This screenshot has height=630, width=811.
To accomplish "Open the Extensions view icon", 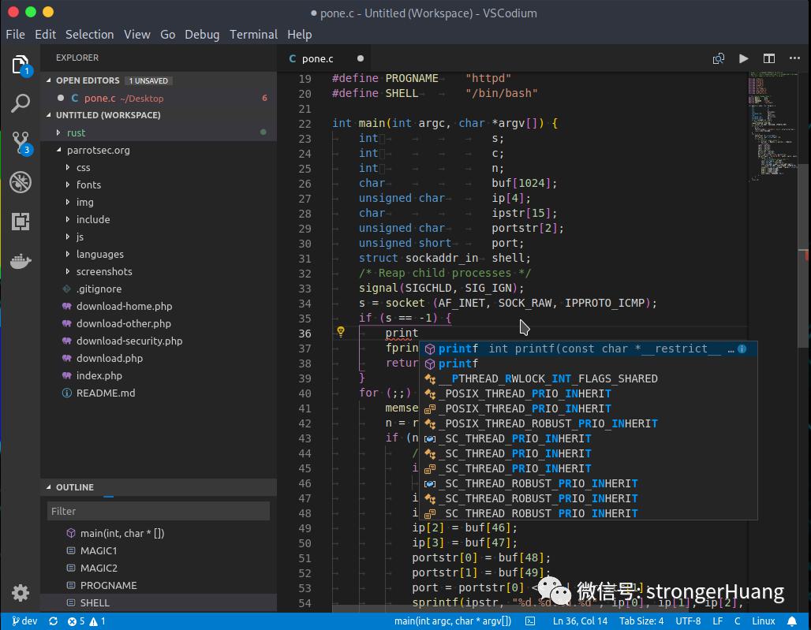I will [21, 222].
